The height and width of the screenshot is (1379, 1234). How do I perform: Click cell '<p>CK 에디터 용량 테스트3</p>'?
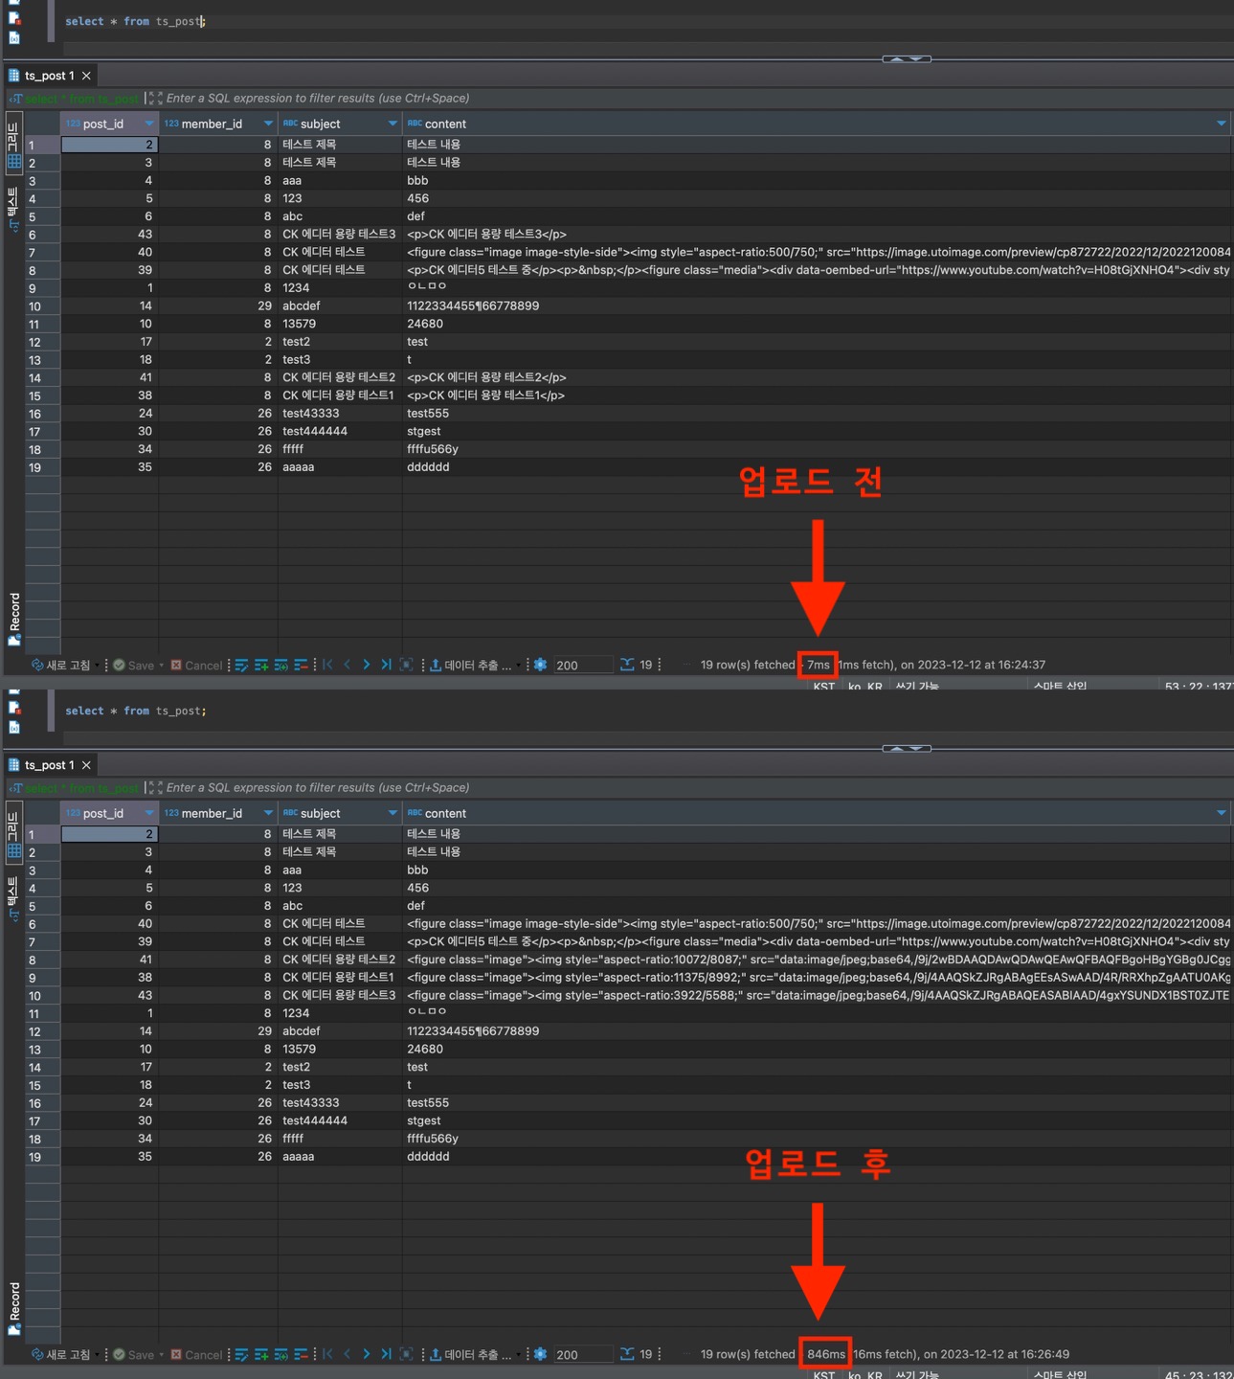coord(816,234)
